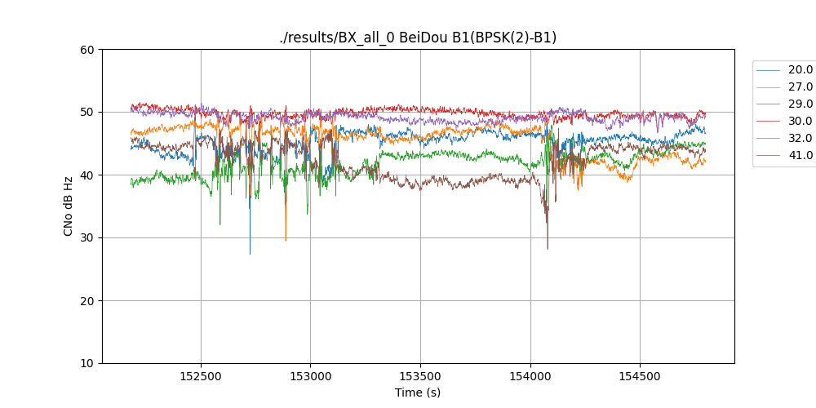The height and width of the screenshot is (408, 816).
Task: Click the bottom of brown dip past 154000
Action: click(x=548, y=248)
